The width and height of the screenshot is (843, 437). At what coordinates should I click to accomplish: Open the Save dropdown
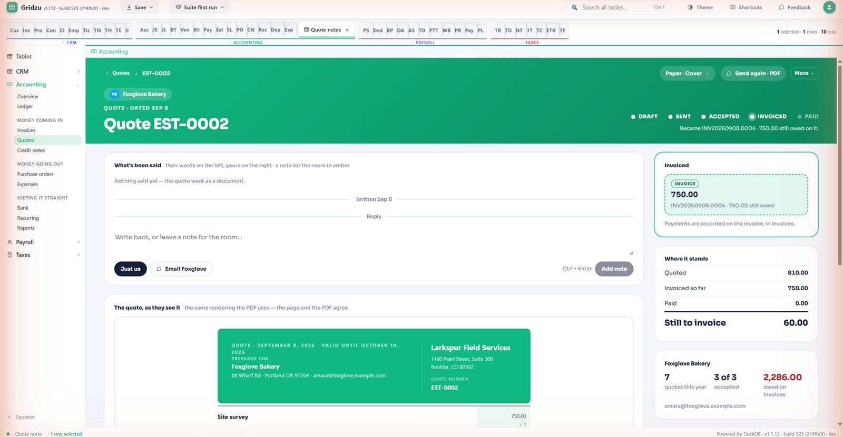point(140,7)
